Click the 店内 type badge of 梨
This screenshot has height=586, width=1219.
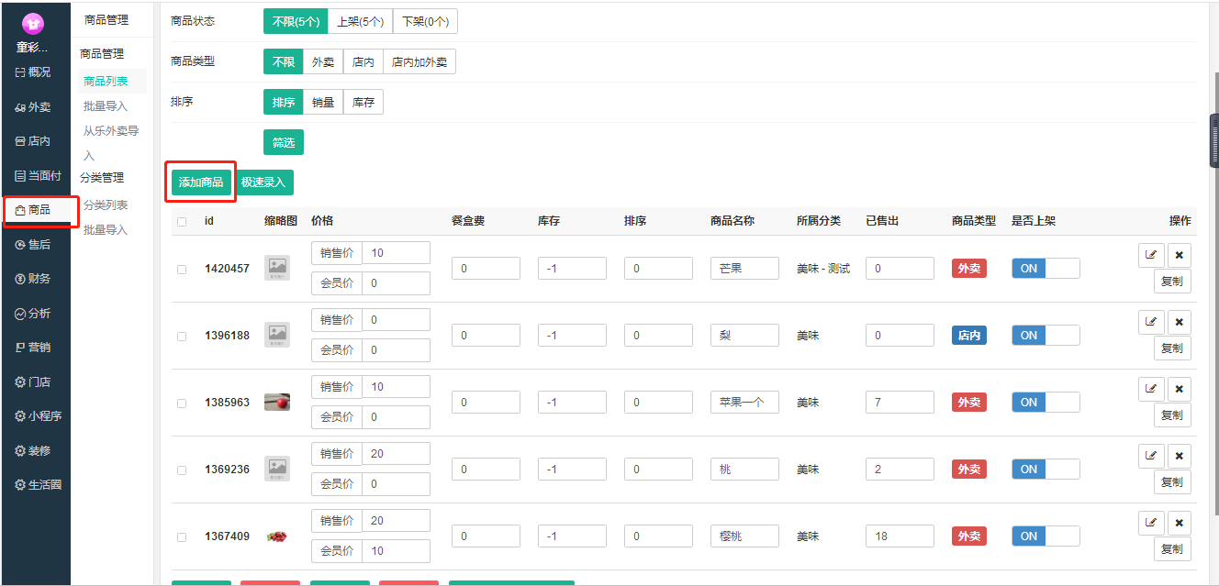click(969, 335)
